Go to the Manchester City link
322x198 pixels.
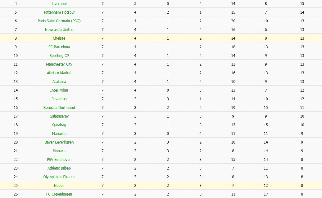(x=59, y=64)
